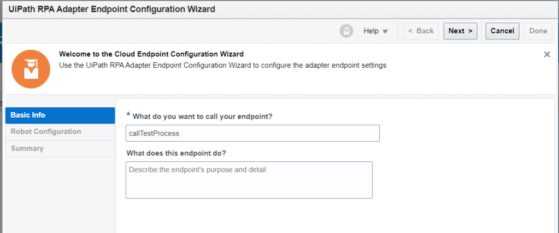The width and height of the screenshot is (559, 233).
Task: Go back with the Back button
Action: (x=421, y=31)
